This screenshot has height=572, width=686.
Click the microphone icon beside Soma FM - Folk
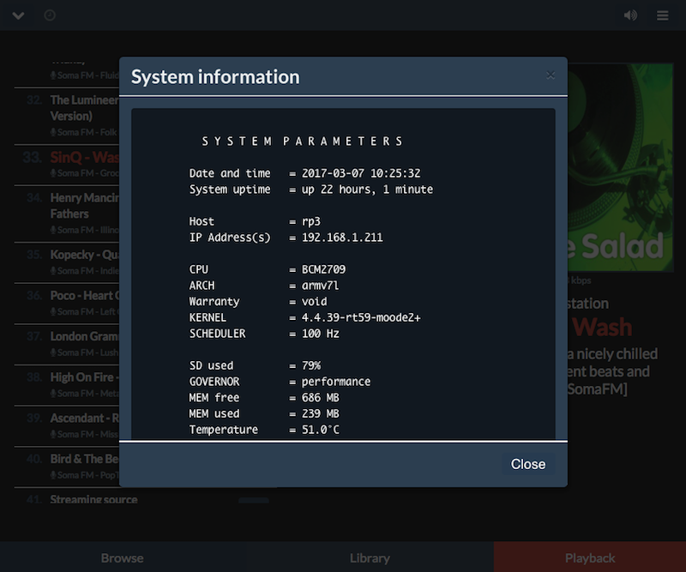53,132
